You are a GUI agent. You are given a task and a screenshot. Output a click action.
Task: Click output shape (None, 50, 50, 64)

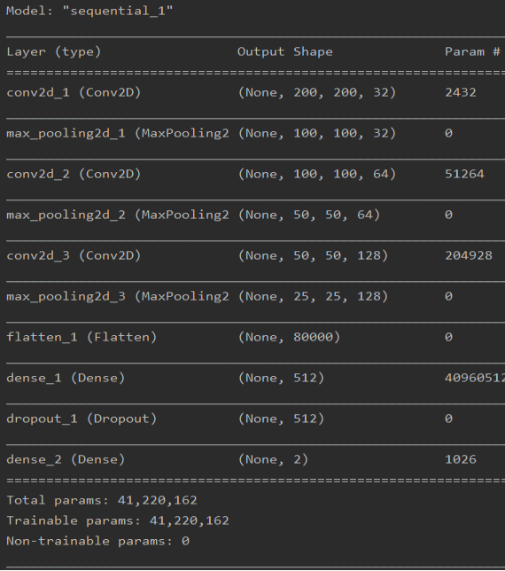click(309, 215)
